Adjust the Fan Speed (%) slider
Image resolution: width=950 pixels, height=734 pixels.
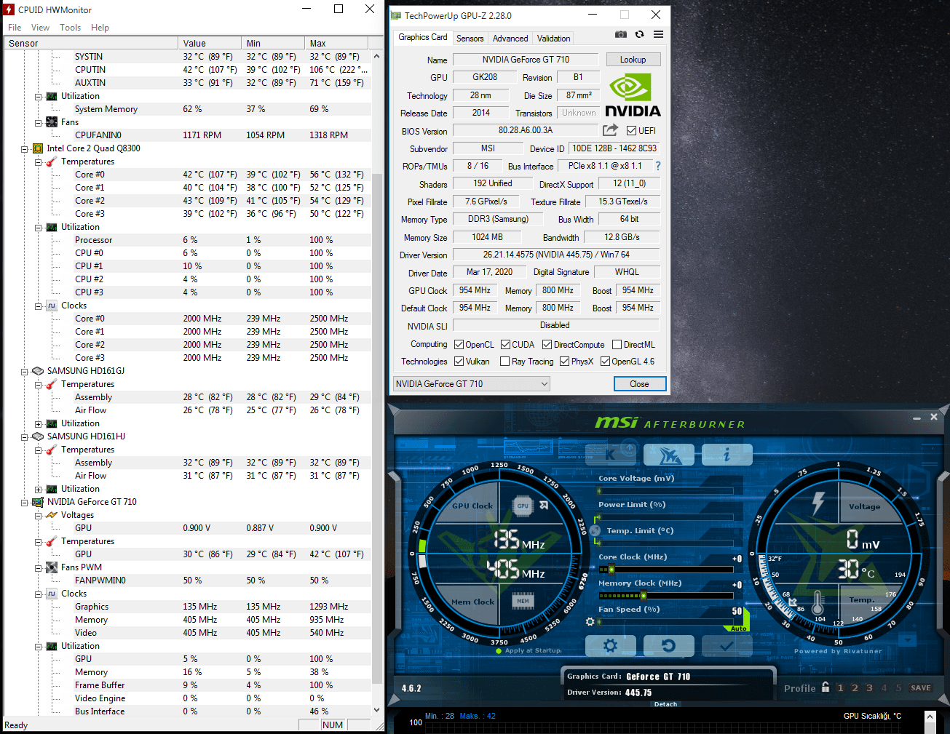(x=665, y=621)
